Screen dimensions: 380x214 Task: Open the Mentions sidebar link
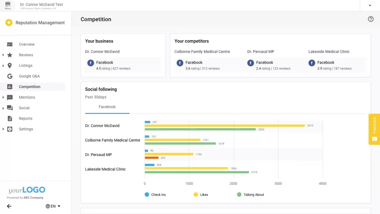pyautogui.click(x=27, y=97)
